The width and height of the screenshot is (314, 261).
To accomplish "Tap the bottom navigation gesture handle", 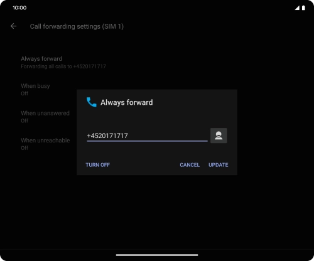I will (x=157, y=255).
